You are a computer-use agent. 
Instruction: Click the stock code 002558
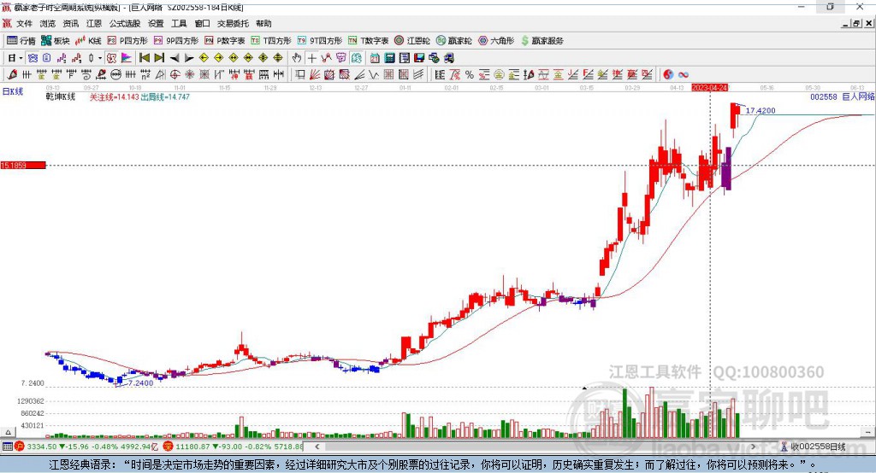pyautogui.click(x=824, y=96)
